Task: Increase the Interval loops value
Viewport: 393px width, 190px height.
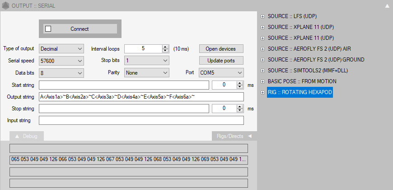Action: pos(165,47)
